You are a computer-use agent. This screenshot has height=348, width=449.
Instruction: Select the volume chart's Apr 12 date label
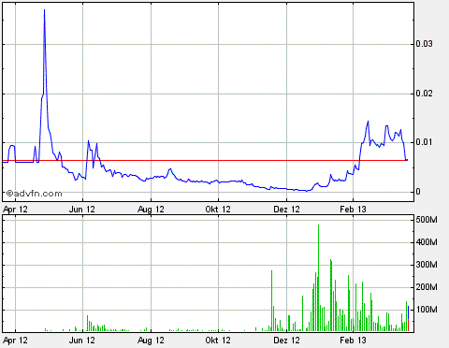[x=15, y=341]
